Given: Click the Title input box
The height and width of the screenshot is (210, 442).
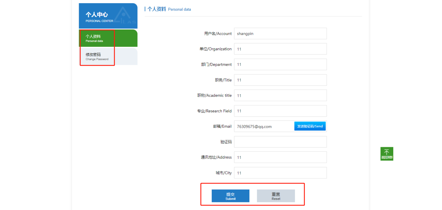Looking at the screenshot, I should click(x=280, y=80).
